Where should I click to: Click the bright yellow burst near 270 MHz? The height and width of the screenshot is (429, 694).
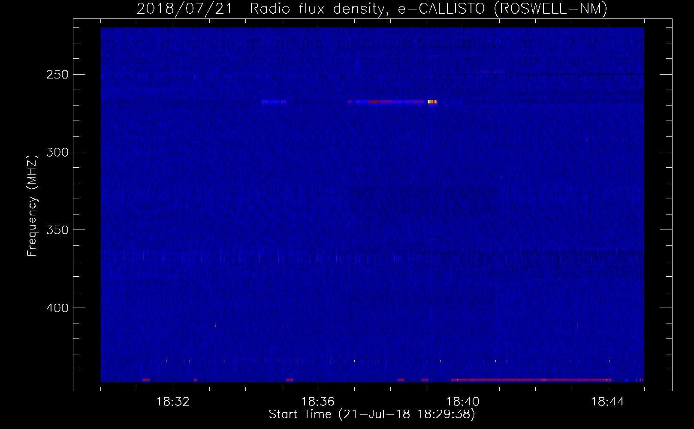click(432, 102)
